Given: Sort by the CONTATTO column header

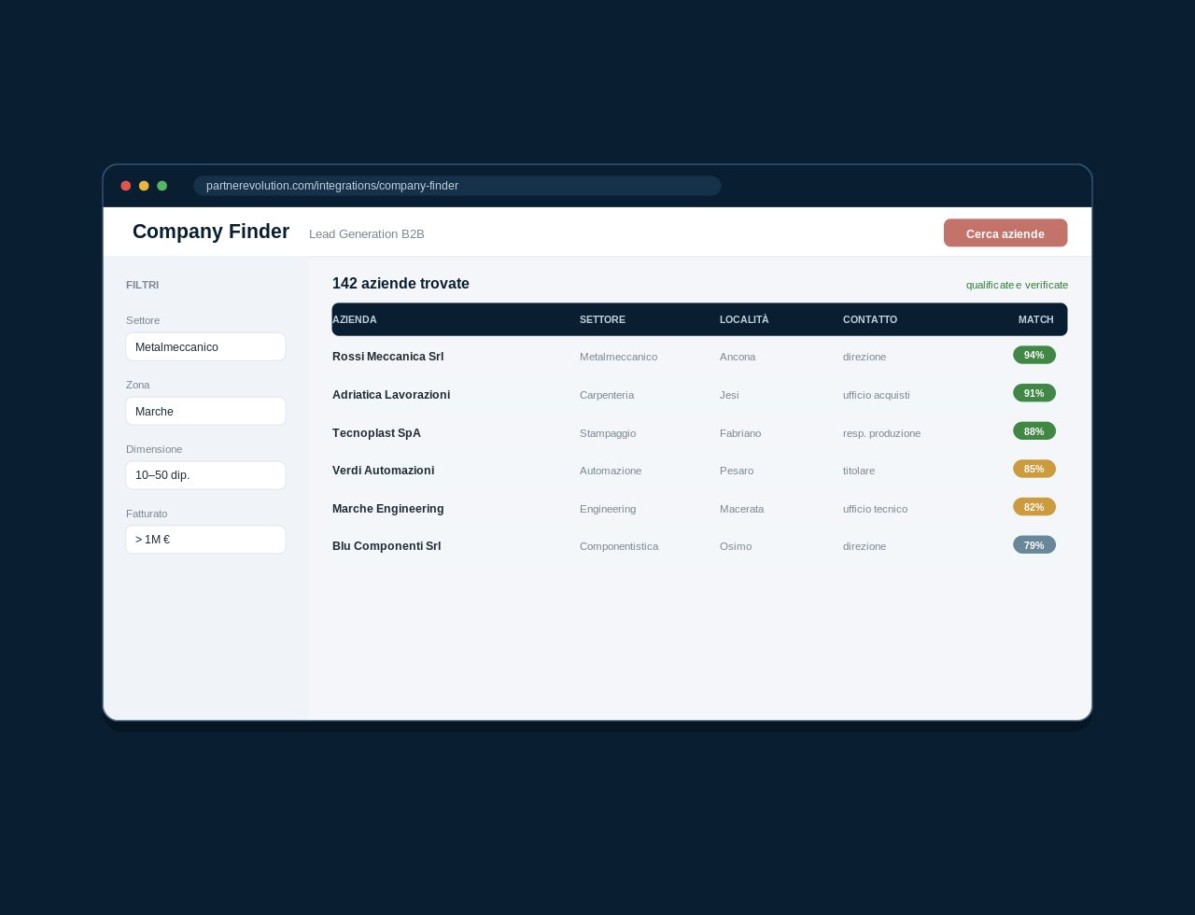Looking at the screenshot, I should [x=870, y=319].
